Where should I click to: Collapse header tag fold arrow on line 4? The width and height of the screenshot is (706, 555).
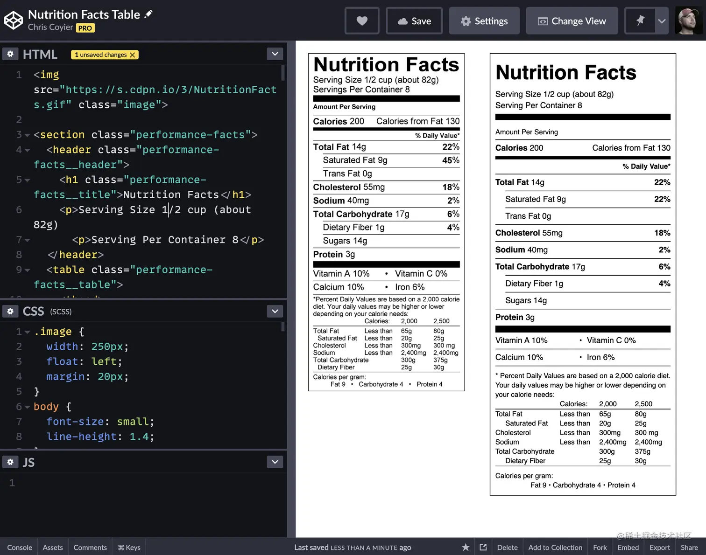[27, 150]
